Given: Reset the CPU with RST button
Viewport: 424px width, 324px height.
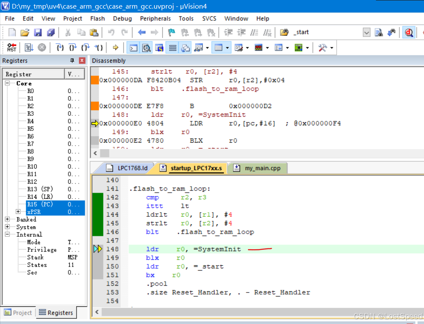Looking at the screenshot, I should pyautogui.click(x=12, y=48).
